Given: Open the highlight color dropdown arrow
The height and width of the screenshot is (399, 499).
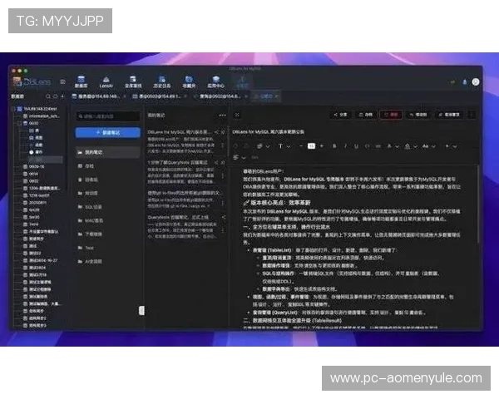Looking at the screenshot, I should (415, 146).
